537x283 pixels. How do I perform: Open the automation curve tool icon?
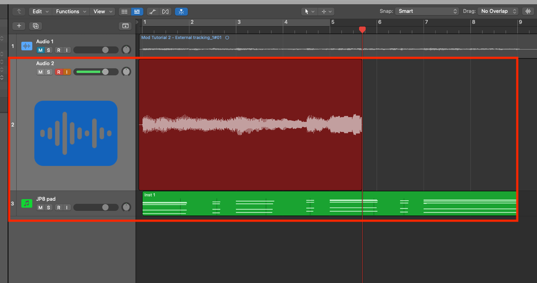click(x=152, y=11)
